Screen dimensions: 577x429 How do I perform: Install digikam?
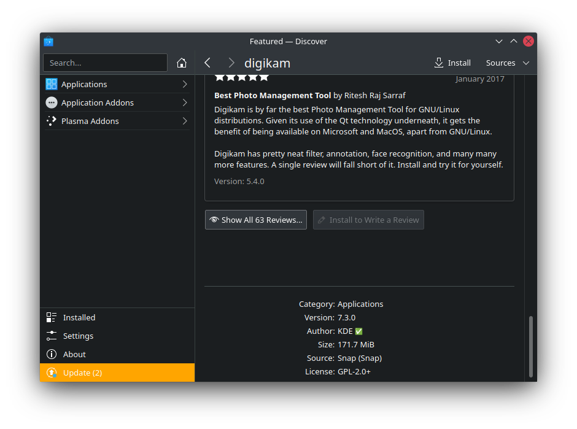point(452,63)
